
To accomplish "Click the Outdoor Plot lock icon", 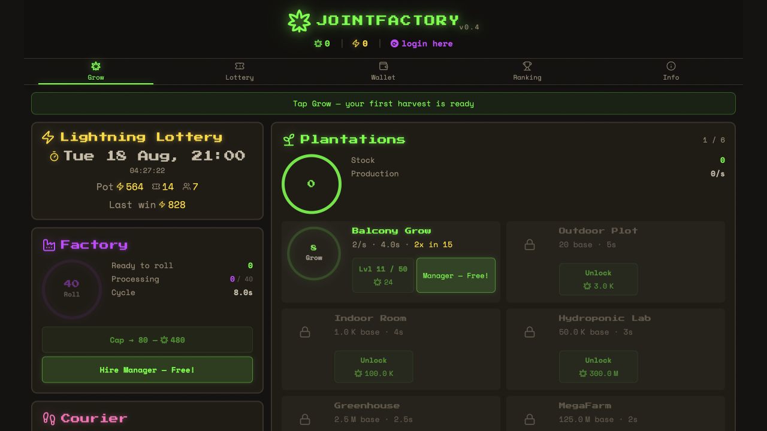I will coord(530,244).
